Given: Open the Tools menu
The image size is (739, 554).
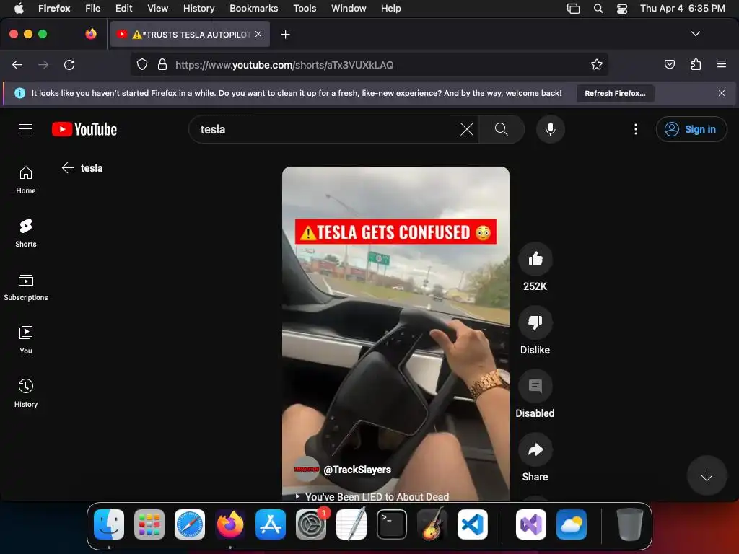Looking at the screenshot, I should point(305,8).
